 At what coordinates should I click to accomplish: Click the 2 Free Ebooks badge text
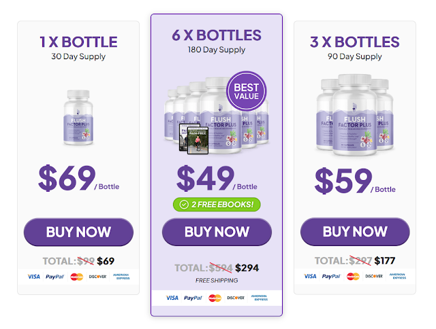point(223,204)
